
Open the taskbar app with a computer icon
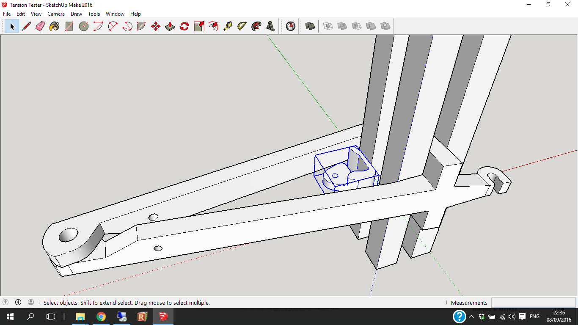(x=121, y=316)
